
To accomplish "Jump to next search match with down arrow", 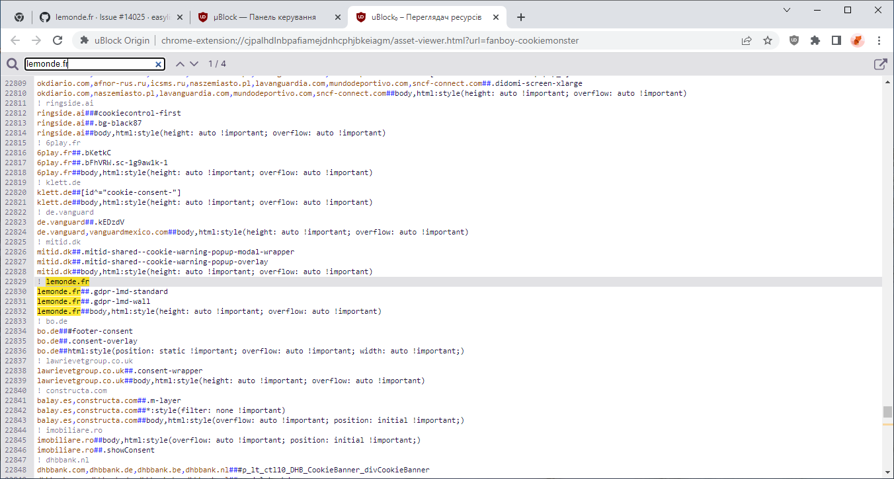I will 193,64.
